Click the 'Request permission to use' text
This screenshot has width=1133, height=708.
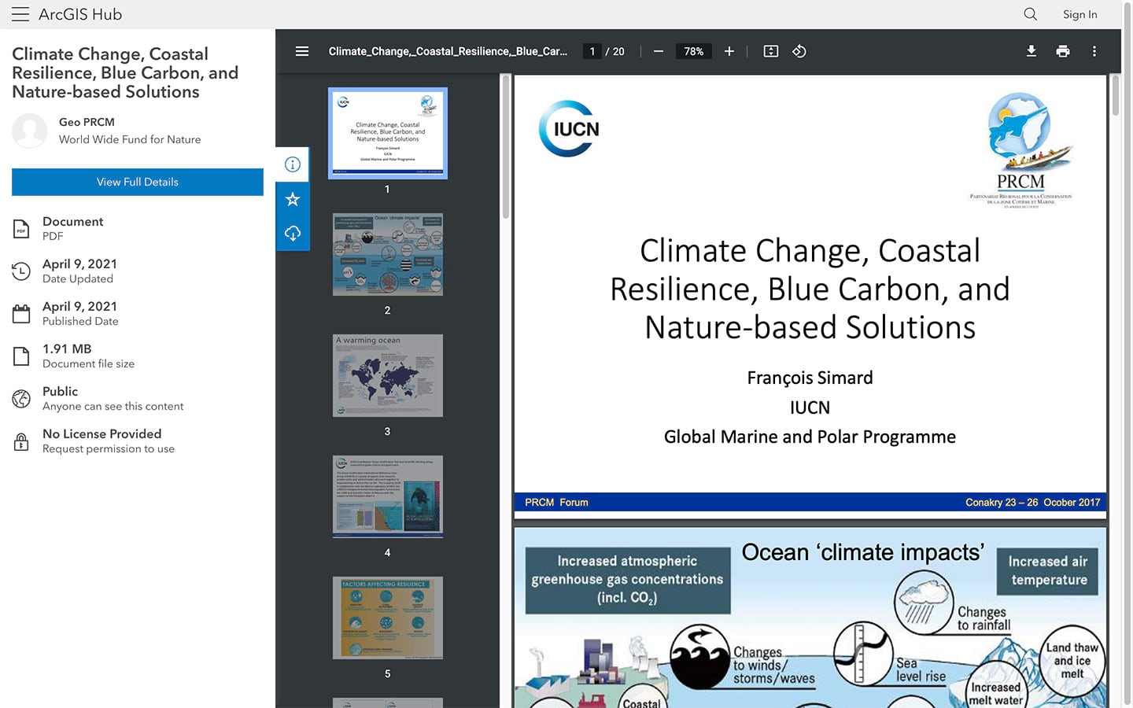click(109, 449)
